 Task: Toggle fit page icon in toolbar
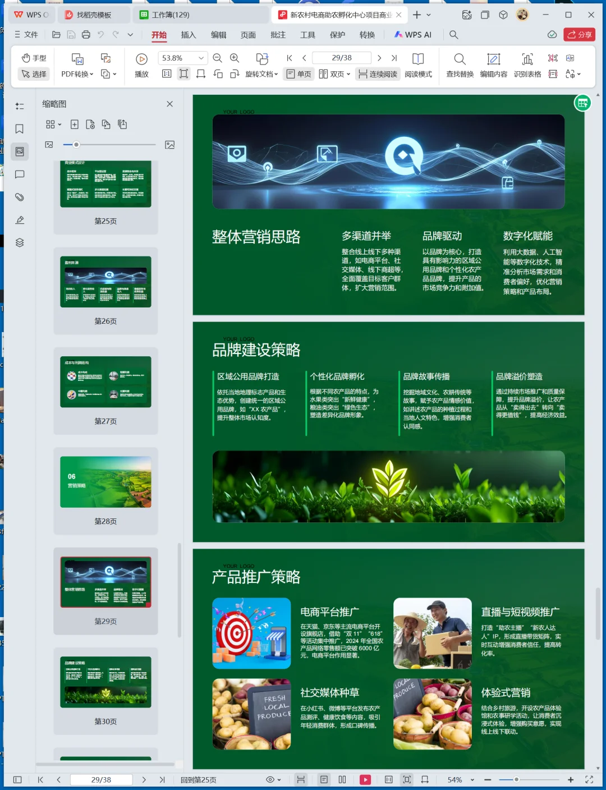point(183,74)
